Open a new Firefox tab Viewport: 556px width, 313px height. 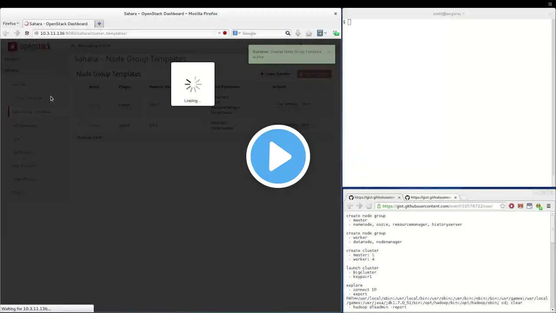tap(99, 23)
